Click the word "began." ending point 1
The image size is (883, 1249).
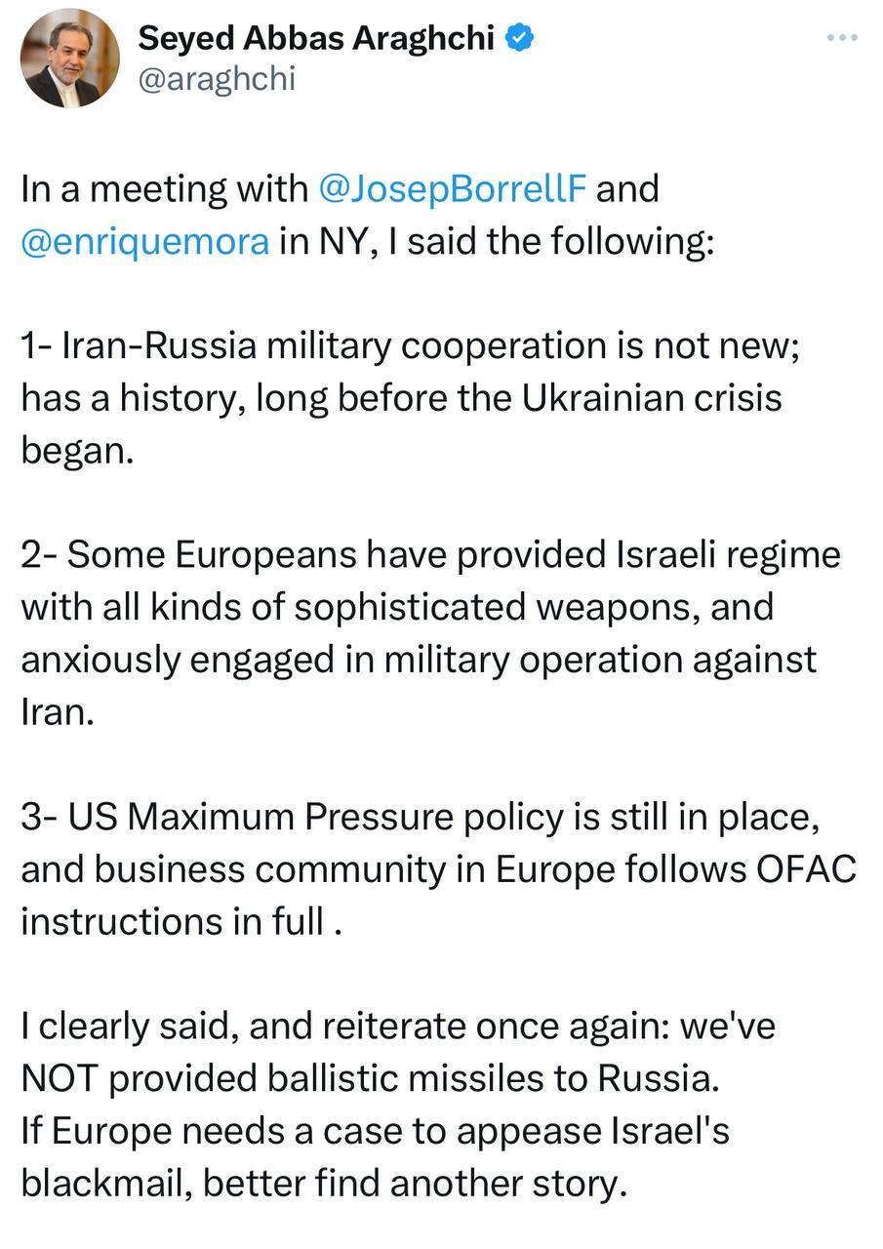click(x=76, y=452)
